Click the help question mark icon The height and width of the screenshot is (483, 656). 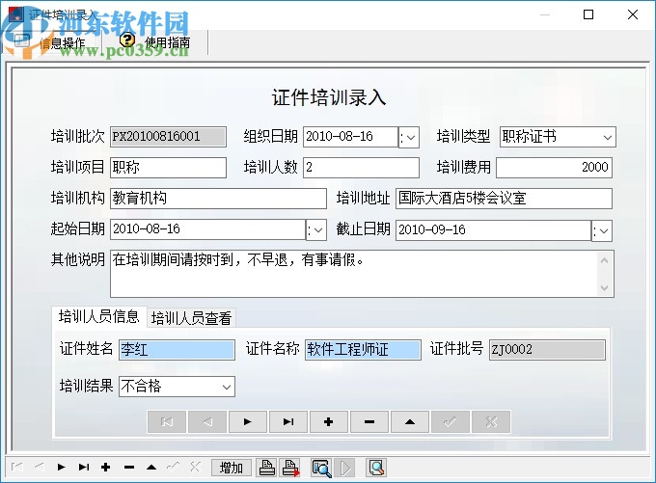[x=127, y=40]
